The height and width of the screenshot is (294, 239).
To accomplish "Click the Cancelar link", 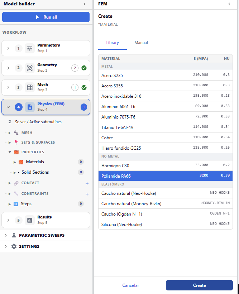I will [x=130, y=285].
